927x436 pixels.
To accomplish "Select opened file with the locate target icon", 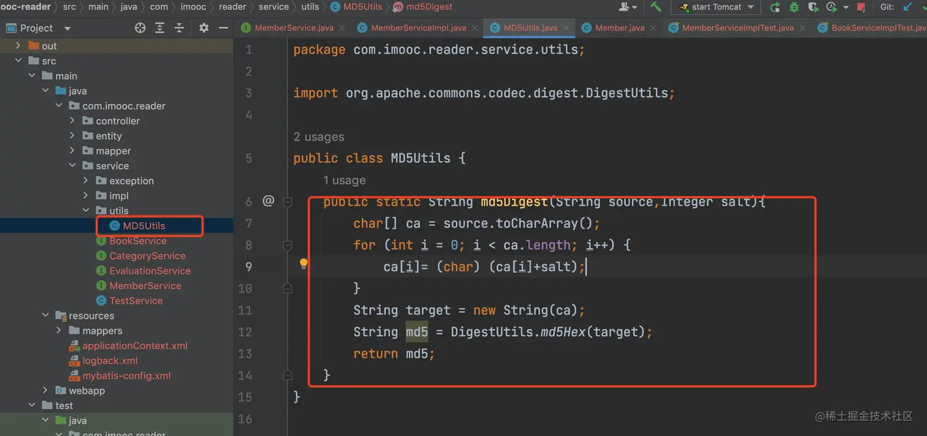I will coord(140,28).
